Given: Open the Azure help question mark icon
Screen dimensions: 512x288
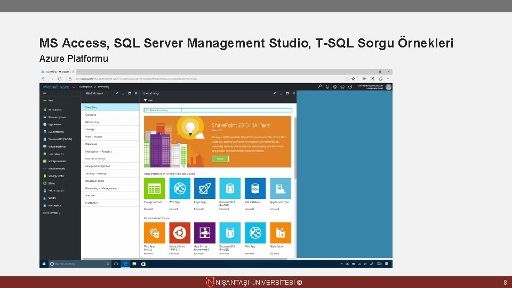Looking at the screenshot, I should click(350, 86).
